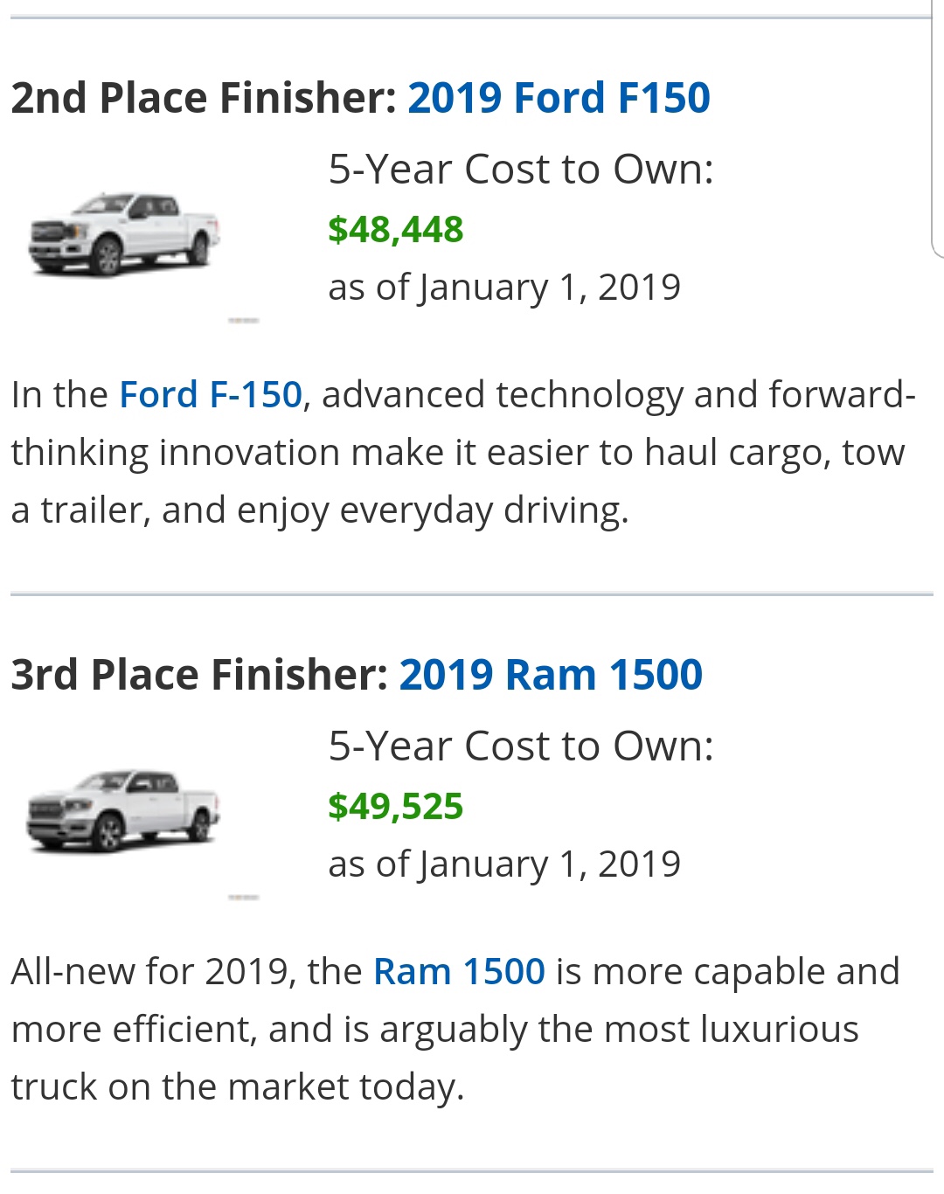Click the date line under the $48,448 price
Viewport: 944px width, 1194px height.
(504, 288)
